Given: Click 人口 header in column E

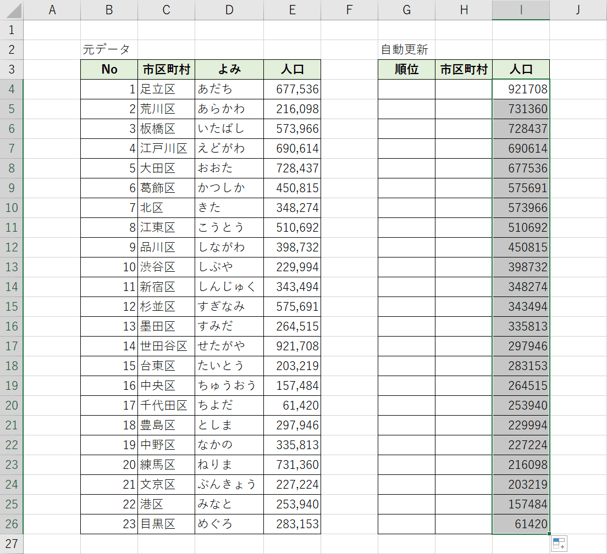Looking at the screenshot, I should click(x=293, y=69).
